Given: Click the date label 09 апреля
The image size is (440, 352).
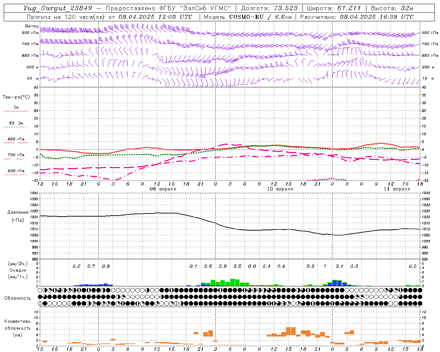Looking at the screenshot, I should [x=163, y=189].
